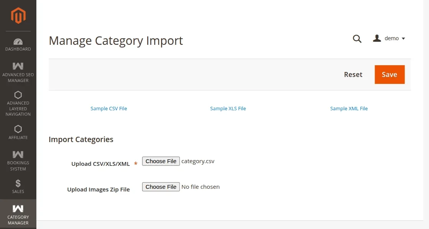The width and height of the screenshot is (429, 229).
Task: Open the Advanced SEO Manager icon
Action: [x=18, y=66]
